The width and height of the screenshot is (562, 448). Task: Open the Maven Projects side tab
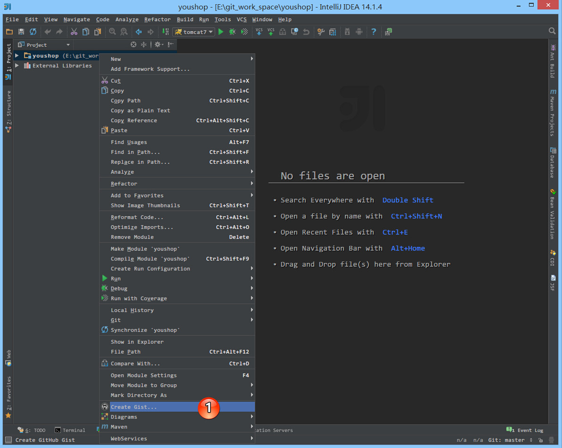pos(552,113)
